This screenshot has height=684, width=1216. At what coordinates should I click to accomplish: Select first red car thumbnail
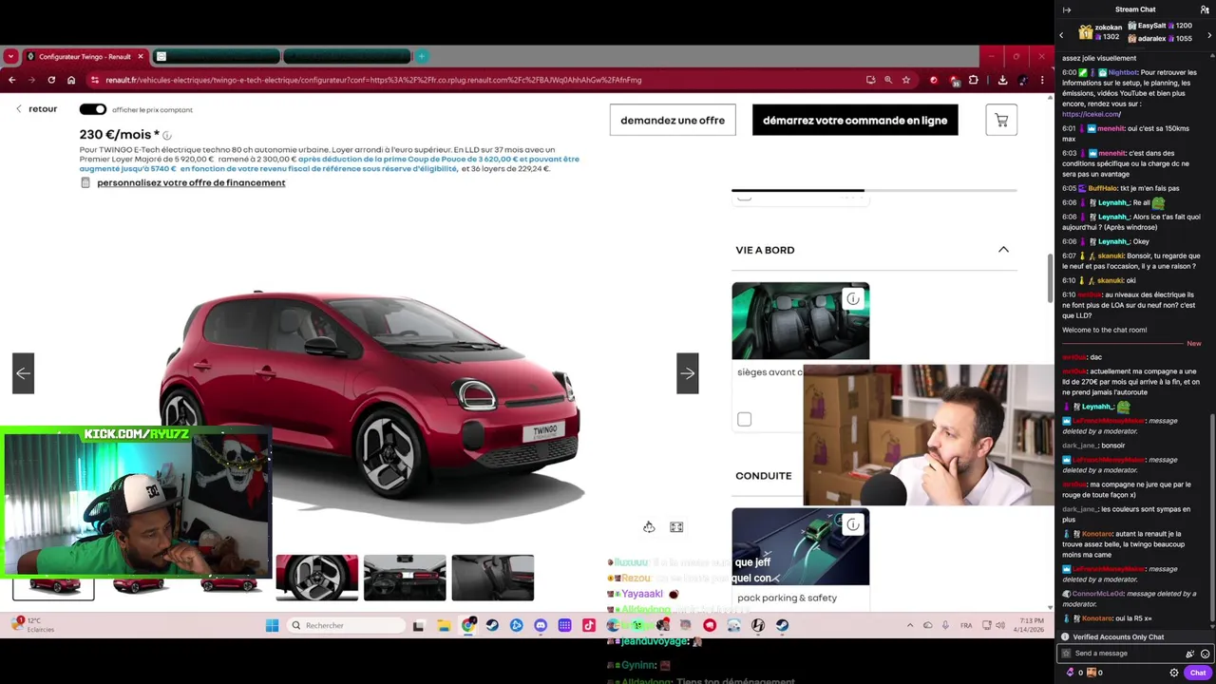(x=53, y=587)
